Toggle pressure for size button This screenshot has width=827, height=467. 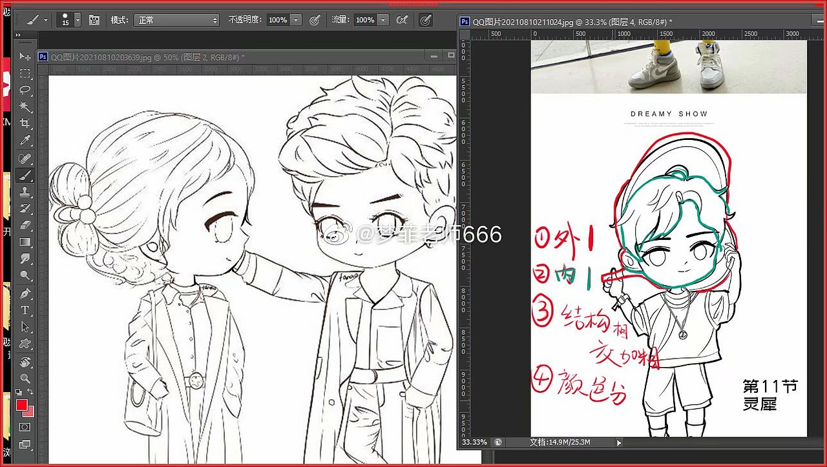coord(426,20)
